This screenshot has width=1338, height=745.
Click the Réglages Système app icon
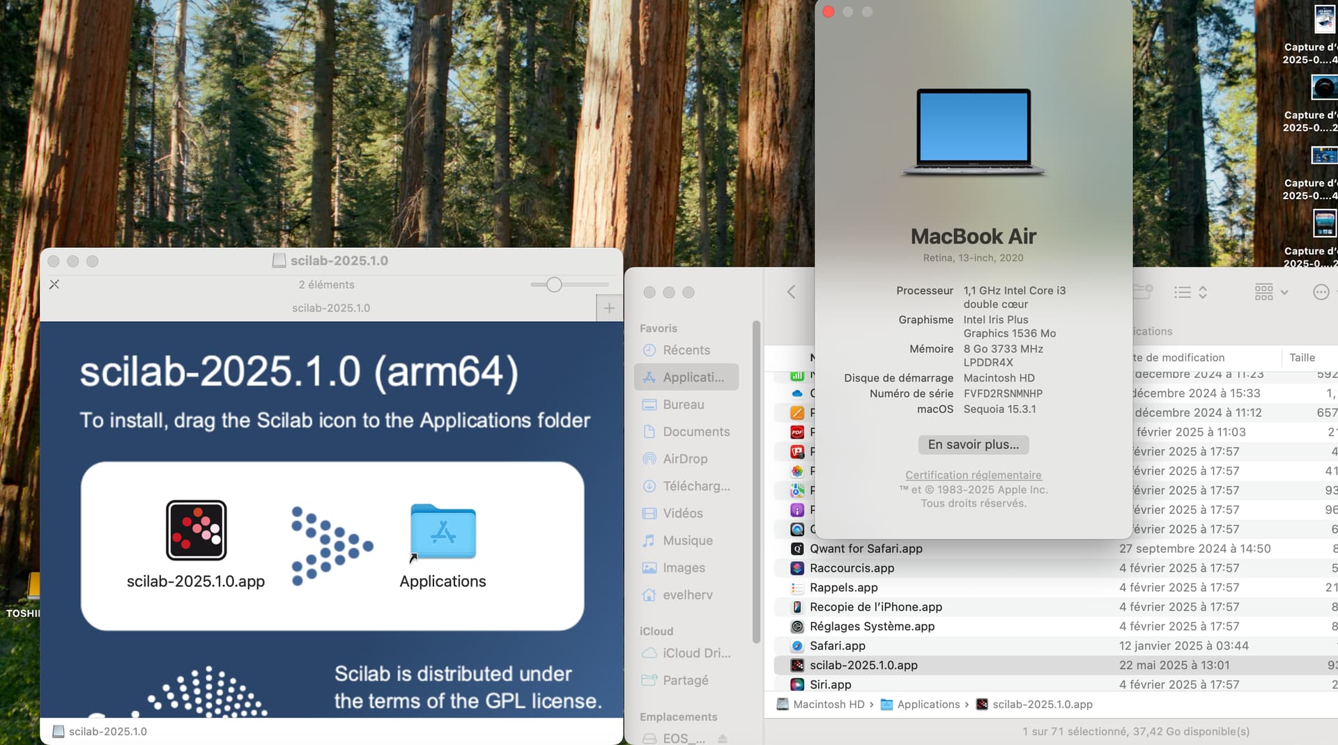click(797, 627)
